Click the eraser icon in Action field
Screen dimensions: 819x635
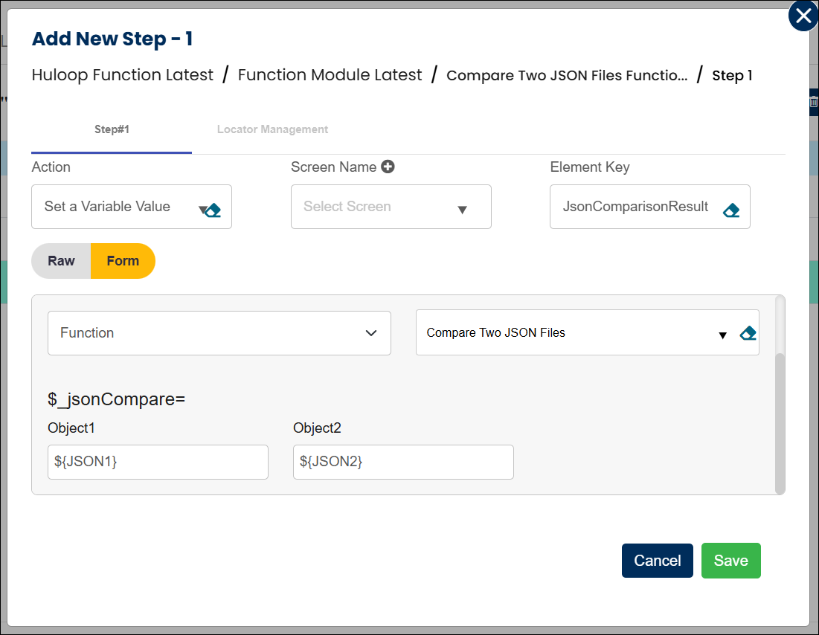coord(213,210)
